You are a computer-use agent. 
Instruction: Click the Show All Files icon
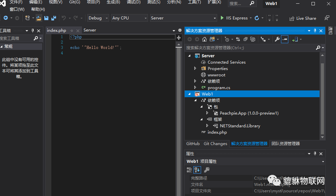(253, 39)
